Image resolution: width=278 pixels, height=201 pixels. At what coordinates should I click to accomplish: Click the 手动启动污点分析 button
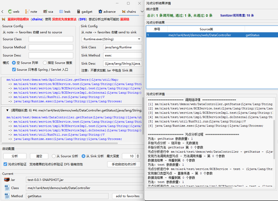124,164
